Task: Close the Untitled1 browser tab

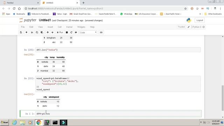Action: pyautogui.click(x=77, y=3)
